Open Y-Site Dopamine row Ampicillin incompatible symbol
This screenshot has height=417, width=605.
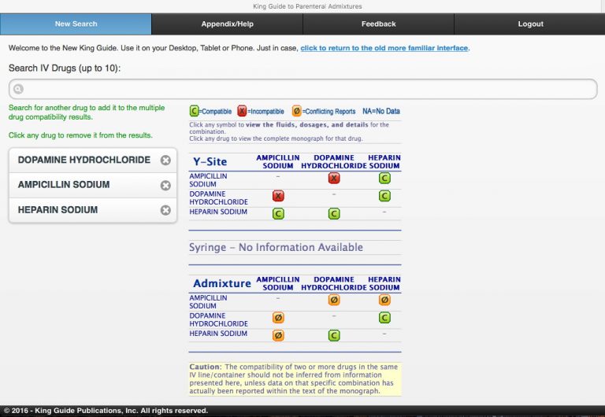click(278, 196)
